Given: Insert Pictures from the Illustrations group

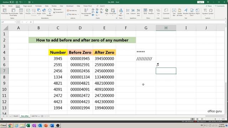Looking at the screenshot, I should pyautogui.click(x=28, y=11).
